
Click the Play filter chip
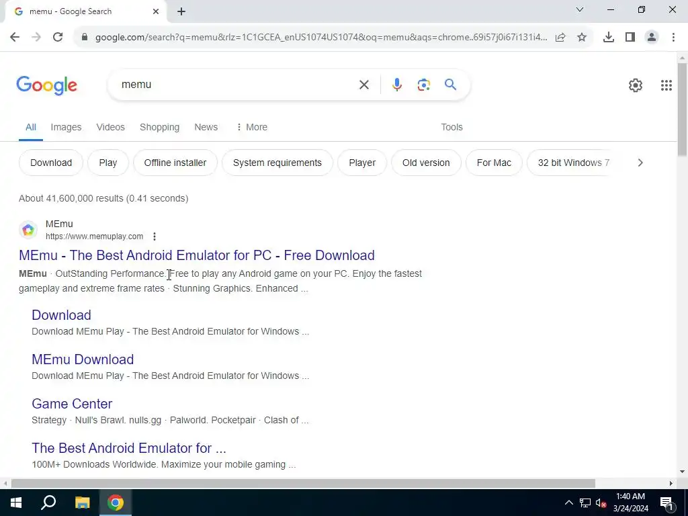(108, 163)
